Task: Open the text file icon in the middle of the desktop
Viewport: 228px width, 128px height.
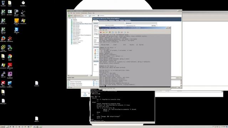Action: click(x=36, y=84)
